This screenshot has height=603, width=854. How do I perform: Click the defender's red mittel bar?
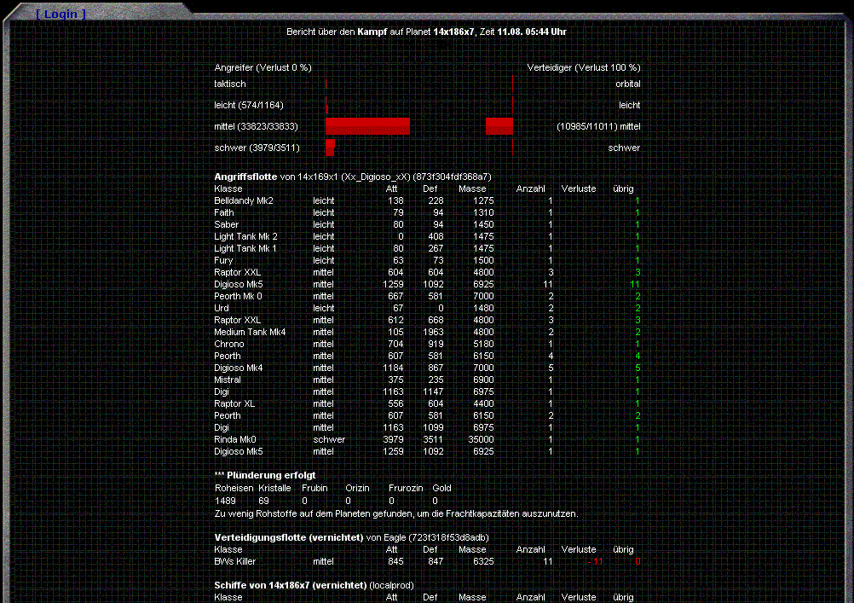tap(499, 126)
